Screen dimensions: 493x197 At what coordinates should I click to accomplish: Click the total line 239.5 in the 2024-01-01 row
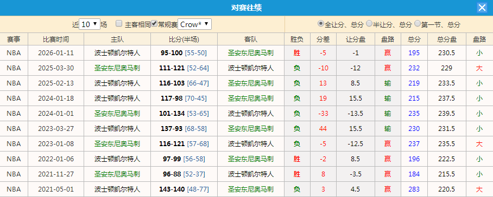click(447, 113)
